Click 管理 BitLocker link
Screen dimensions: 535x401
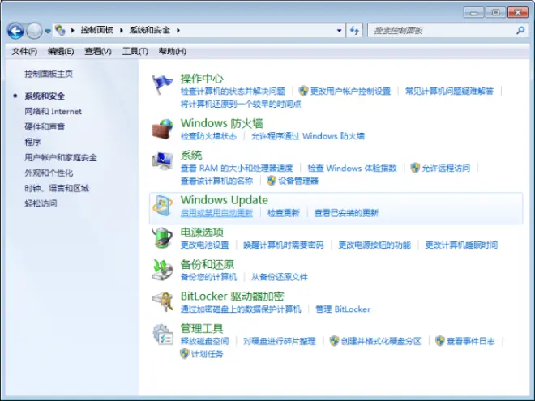(x=343, y=309)
